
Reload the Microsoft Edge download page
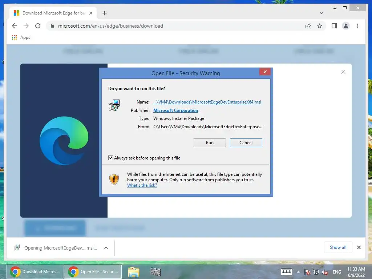pos(38,26)
